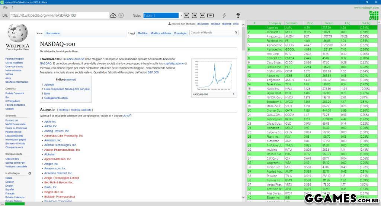Collapse the Indice box via nascondi
Screen dimensions: 381x206
click(70, 79)
